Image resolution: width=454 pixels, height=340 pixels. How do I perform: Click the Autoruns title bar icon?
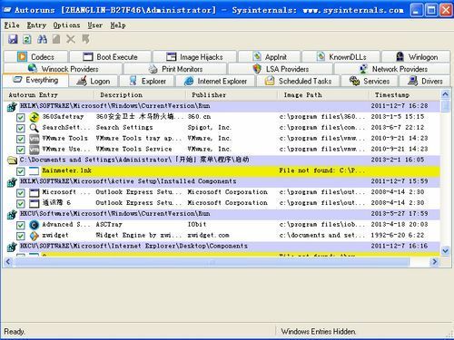pos(6,10)
